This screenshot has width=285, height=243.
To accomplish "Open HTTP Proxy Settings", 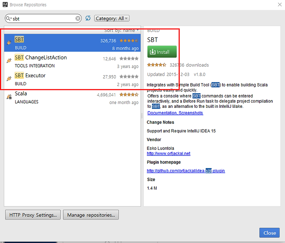I will pyautogui.click(x=33, y=215).
